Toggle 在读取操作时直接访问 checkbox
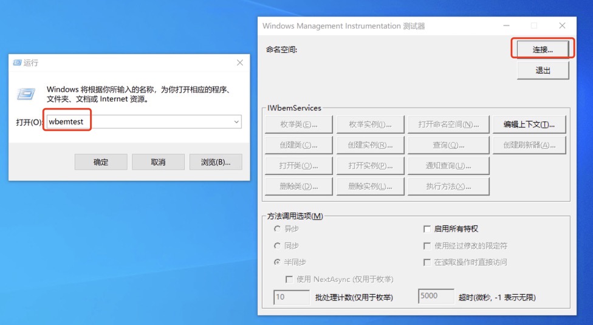The image size is (593, 325). tap(427, 262)
